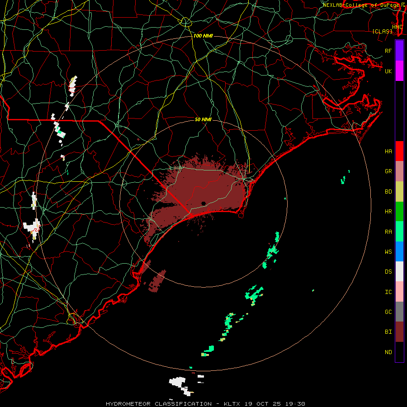Click the GR pink-brown legend swatch

point(399,171)
